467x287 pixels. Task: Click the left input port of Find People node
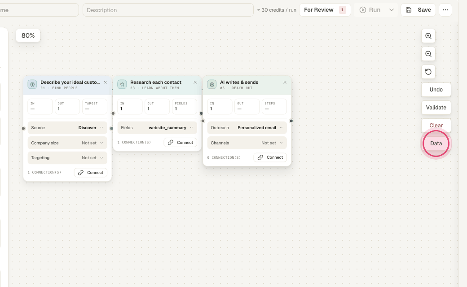click(x=23, y=129)
